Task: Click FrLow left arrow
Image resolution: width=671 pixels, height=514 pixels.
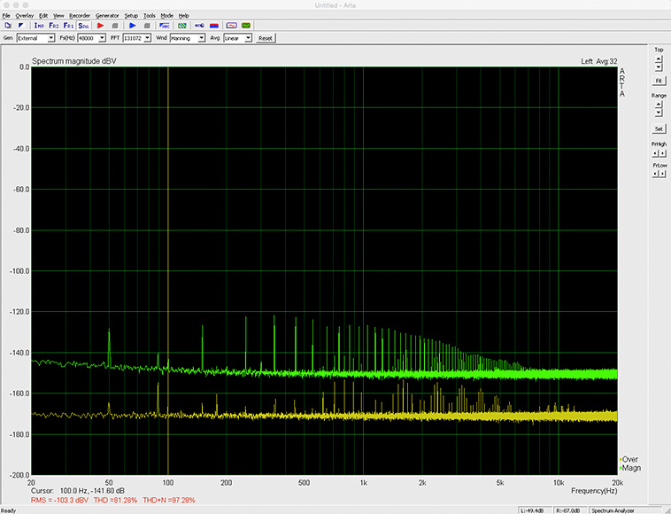Action: tap(655, 174)
